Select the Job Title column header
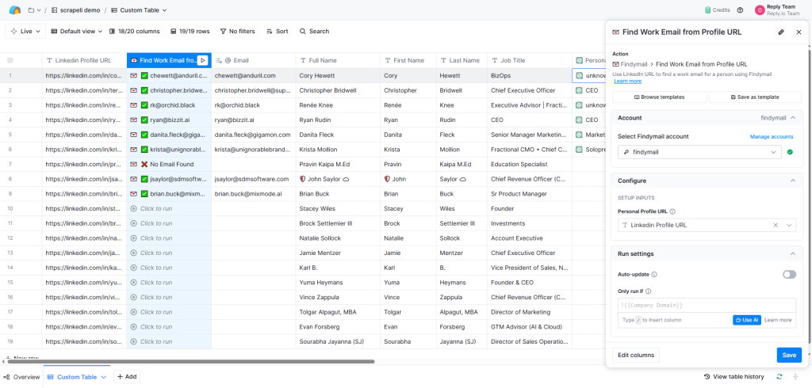Image resolution: width=812 pixels, height=388 pixels. pos(530,60)
